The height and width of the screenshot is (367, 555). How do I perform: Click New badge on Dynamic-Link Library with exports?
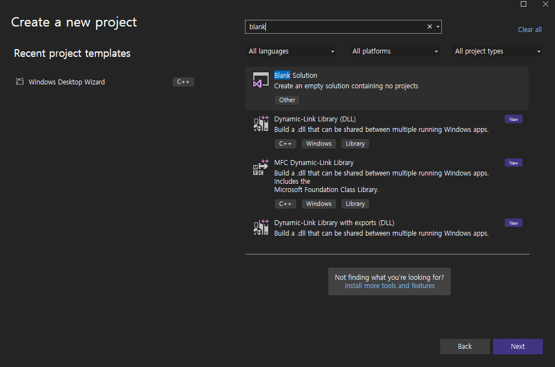pos(514,223)
